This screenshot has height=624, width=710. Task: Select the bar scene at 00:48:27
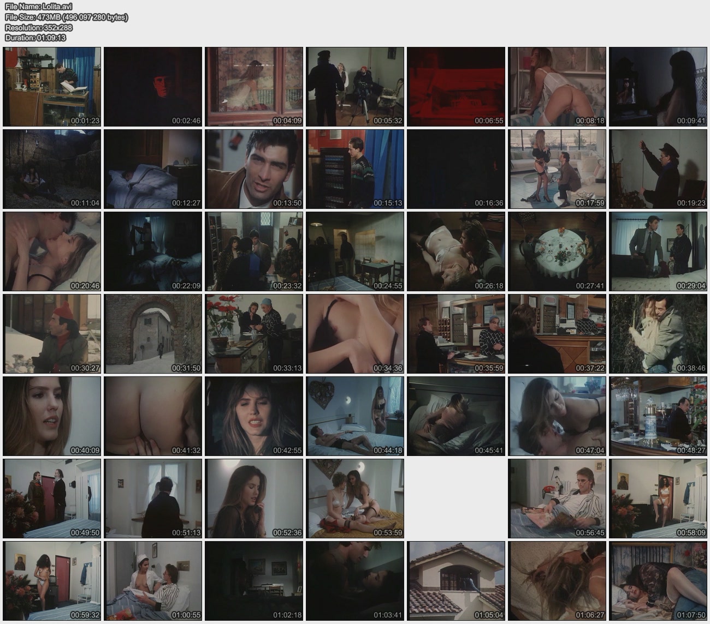click(658, 416)
